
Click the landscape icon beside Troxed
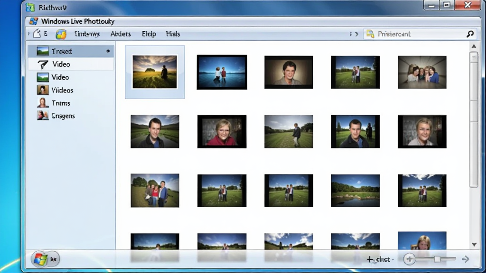point(43,51)
